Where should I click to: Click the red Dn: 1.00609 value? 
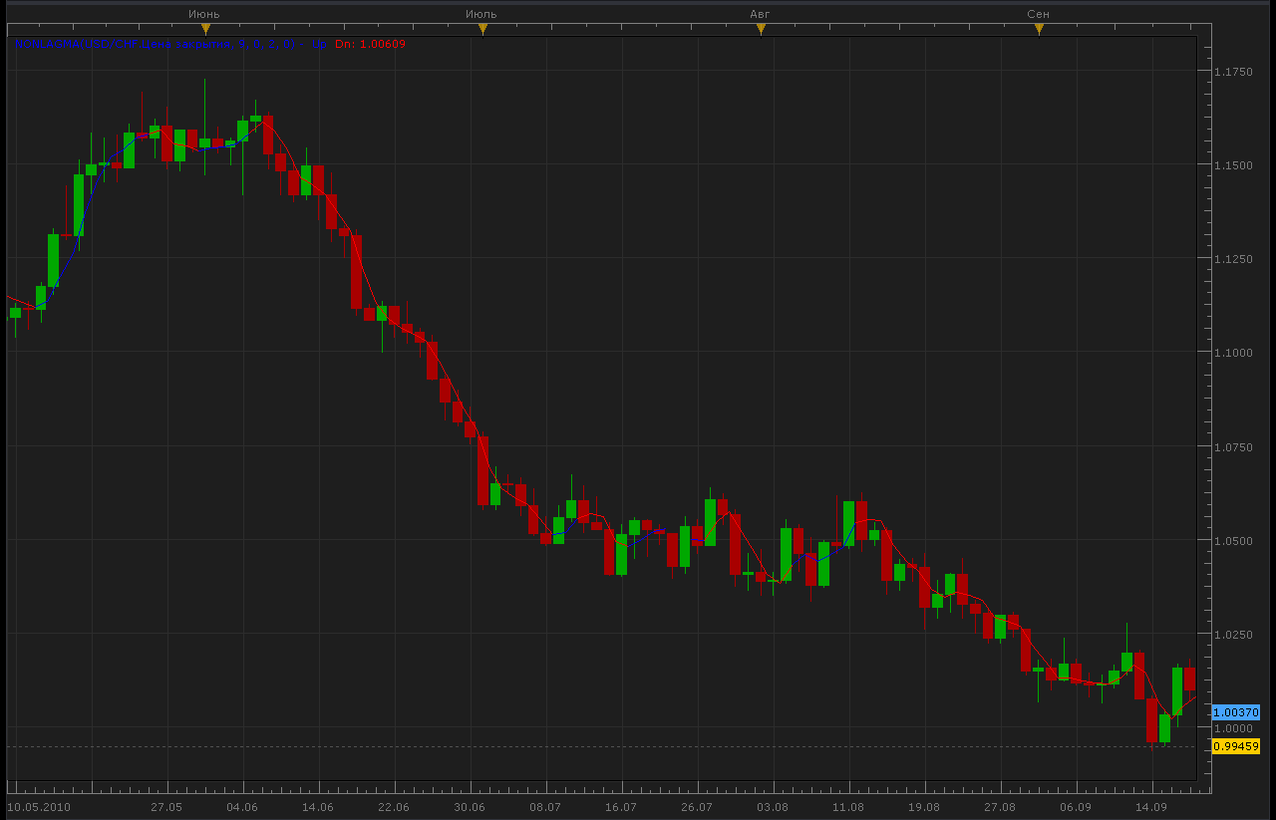coord(370,44)
